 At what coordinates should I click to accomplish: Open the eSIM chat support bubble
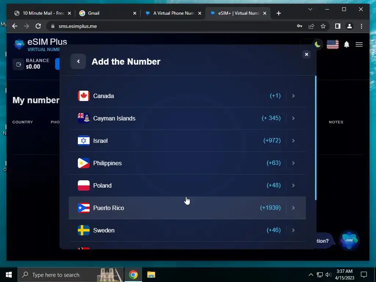pyautogui.click(x=349, y=240)
